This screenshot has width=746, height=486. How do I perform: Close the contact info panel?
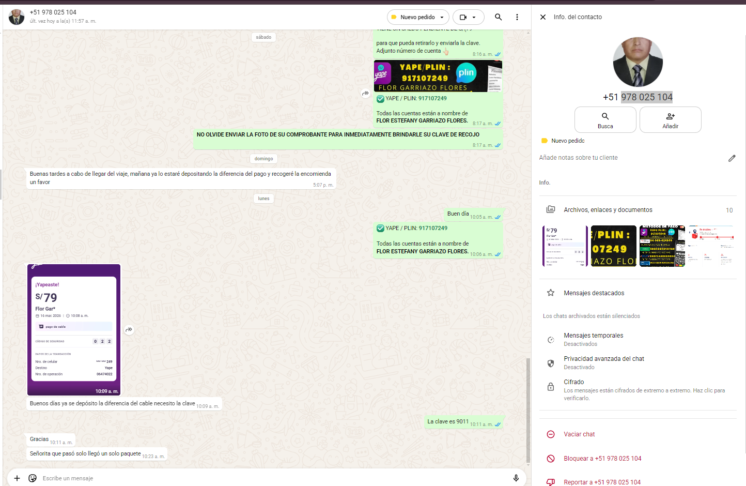543,17
